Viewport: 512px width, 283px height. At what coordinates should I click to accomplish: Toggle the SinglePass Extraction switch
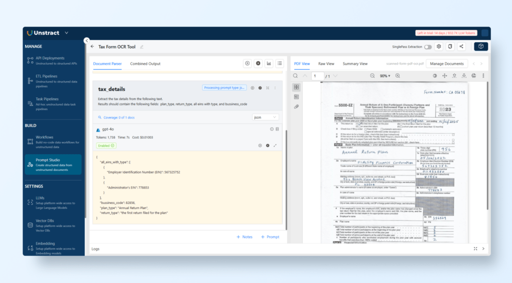[x=428, y=46]
